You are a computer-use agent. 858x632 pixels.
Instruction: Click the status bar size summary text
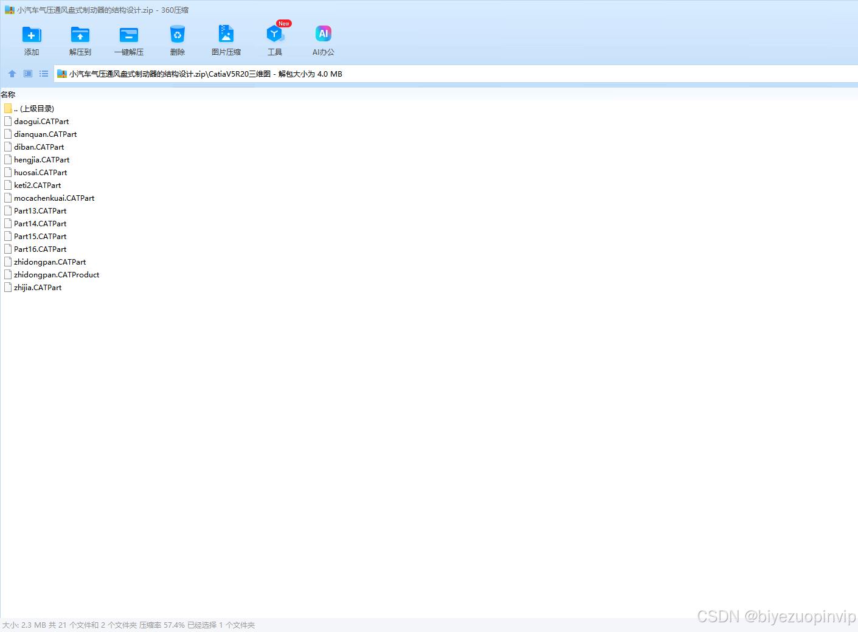point(128,625)
